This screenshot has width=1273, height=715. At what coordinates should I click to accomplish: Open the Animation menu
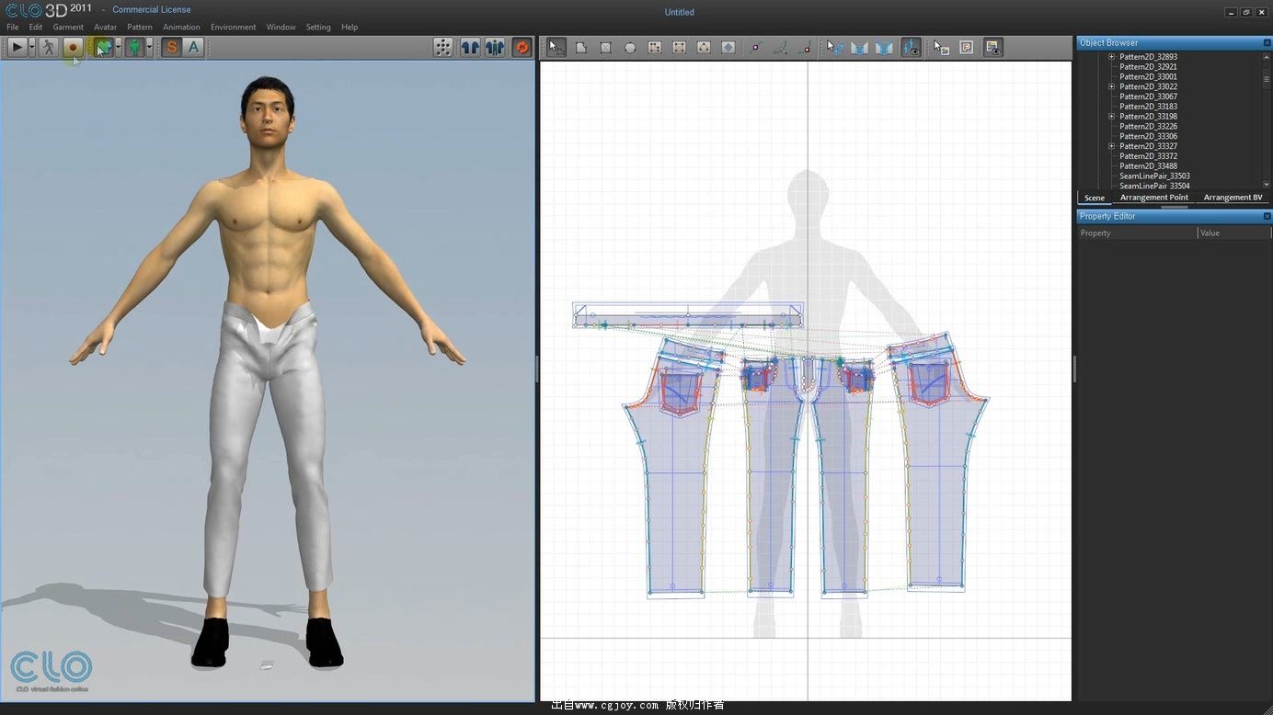click(181, 28)
